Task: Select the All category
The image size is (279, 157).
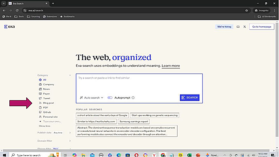Action: (x=43, y=80)
